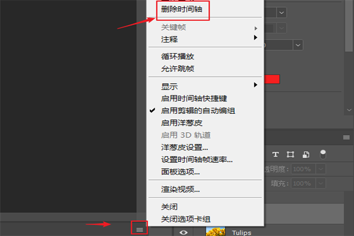This screenshot has width=354, height=236.
Task: Enable 启用洋葱皮 option
Action: point(182,123)
